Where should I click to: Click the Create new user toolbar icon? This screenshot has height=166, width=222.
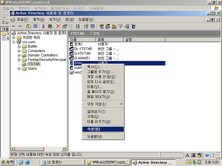101,26
